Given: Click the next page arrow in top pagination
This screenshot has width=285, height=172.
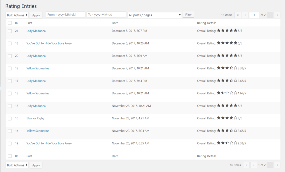Looking at the screenshot, I should 270,15.
